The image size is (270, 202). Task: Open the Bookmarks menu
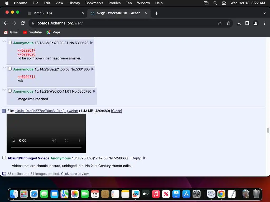coord(94,3)
